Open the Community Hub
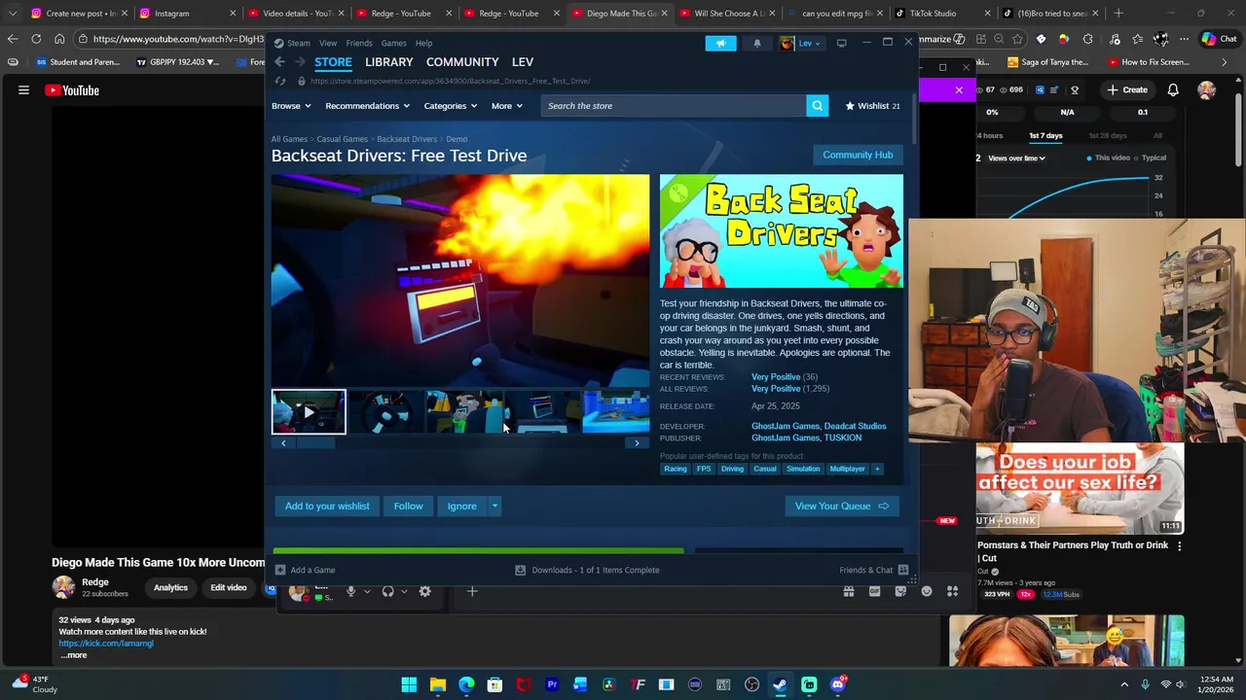1246x700 pixels. (x=858, y=155)
